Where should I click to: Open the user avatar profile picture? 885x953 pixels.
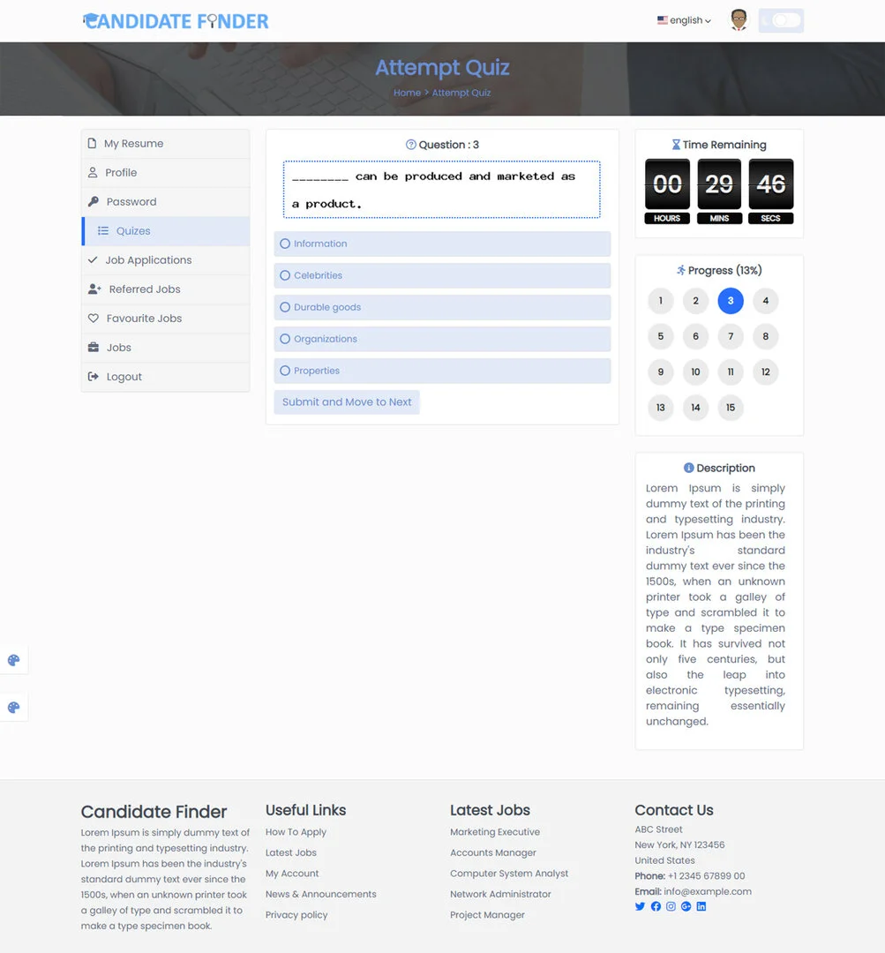pyautogui.click(x=739, y=20)
